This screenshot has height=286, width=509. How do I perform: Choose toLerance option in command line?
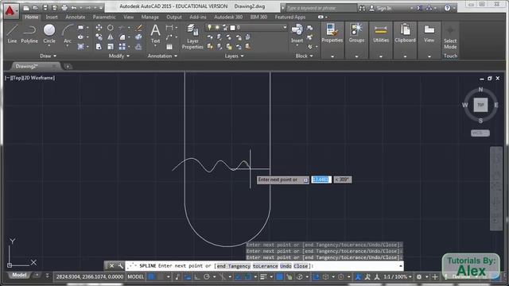[265, 266]
